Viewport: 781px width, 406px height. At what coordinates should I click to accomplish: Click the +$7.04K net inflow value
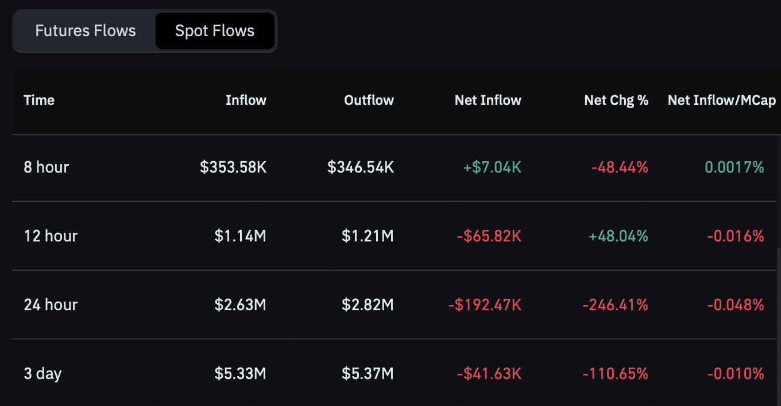[492, 167]
